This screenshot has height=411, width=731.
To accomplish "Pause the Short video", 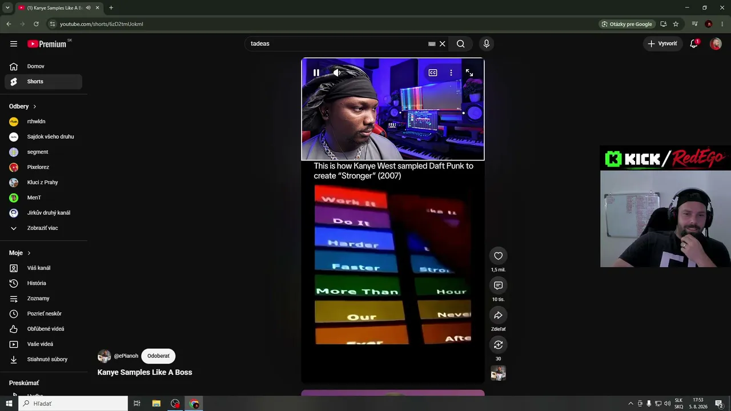I will click(316, 72).
